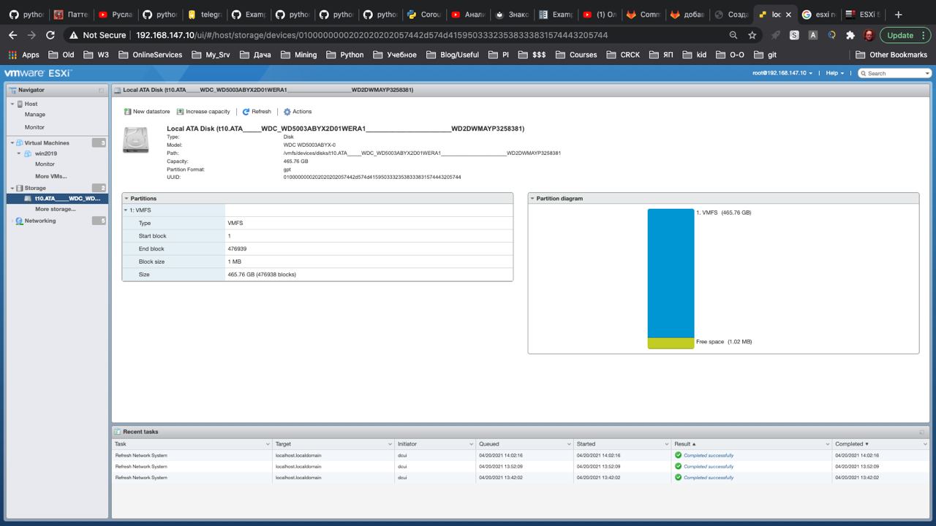This screenshot has width=936, height=526.
Task: Open the Extensions puzzle icon
Action: tap(850, 35)
